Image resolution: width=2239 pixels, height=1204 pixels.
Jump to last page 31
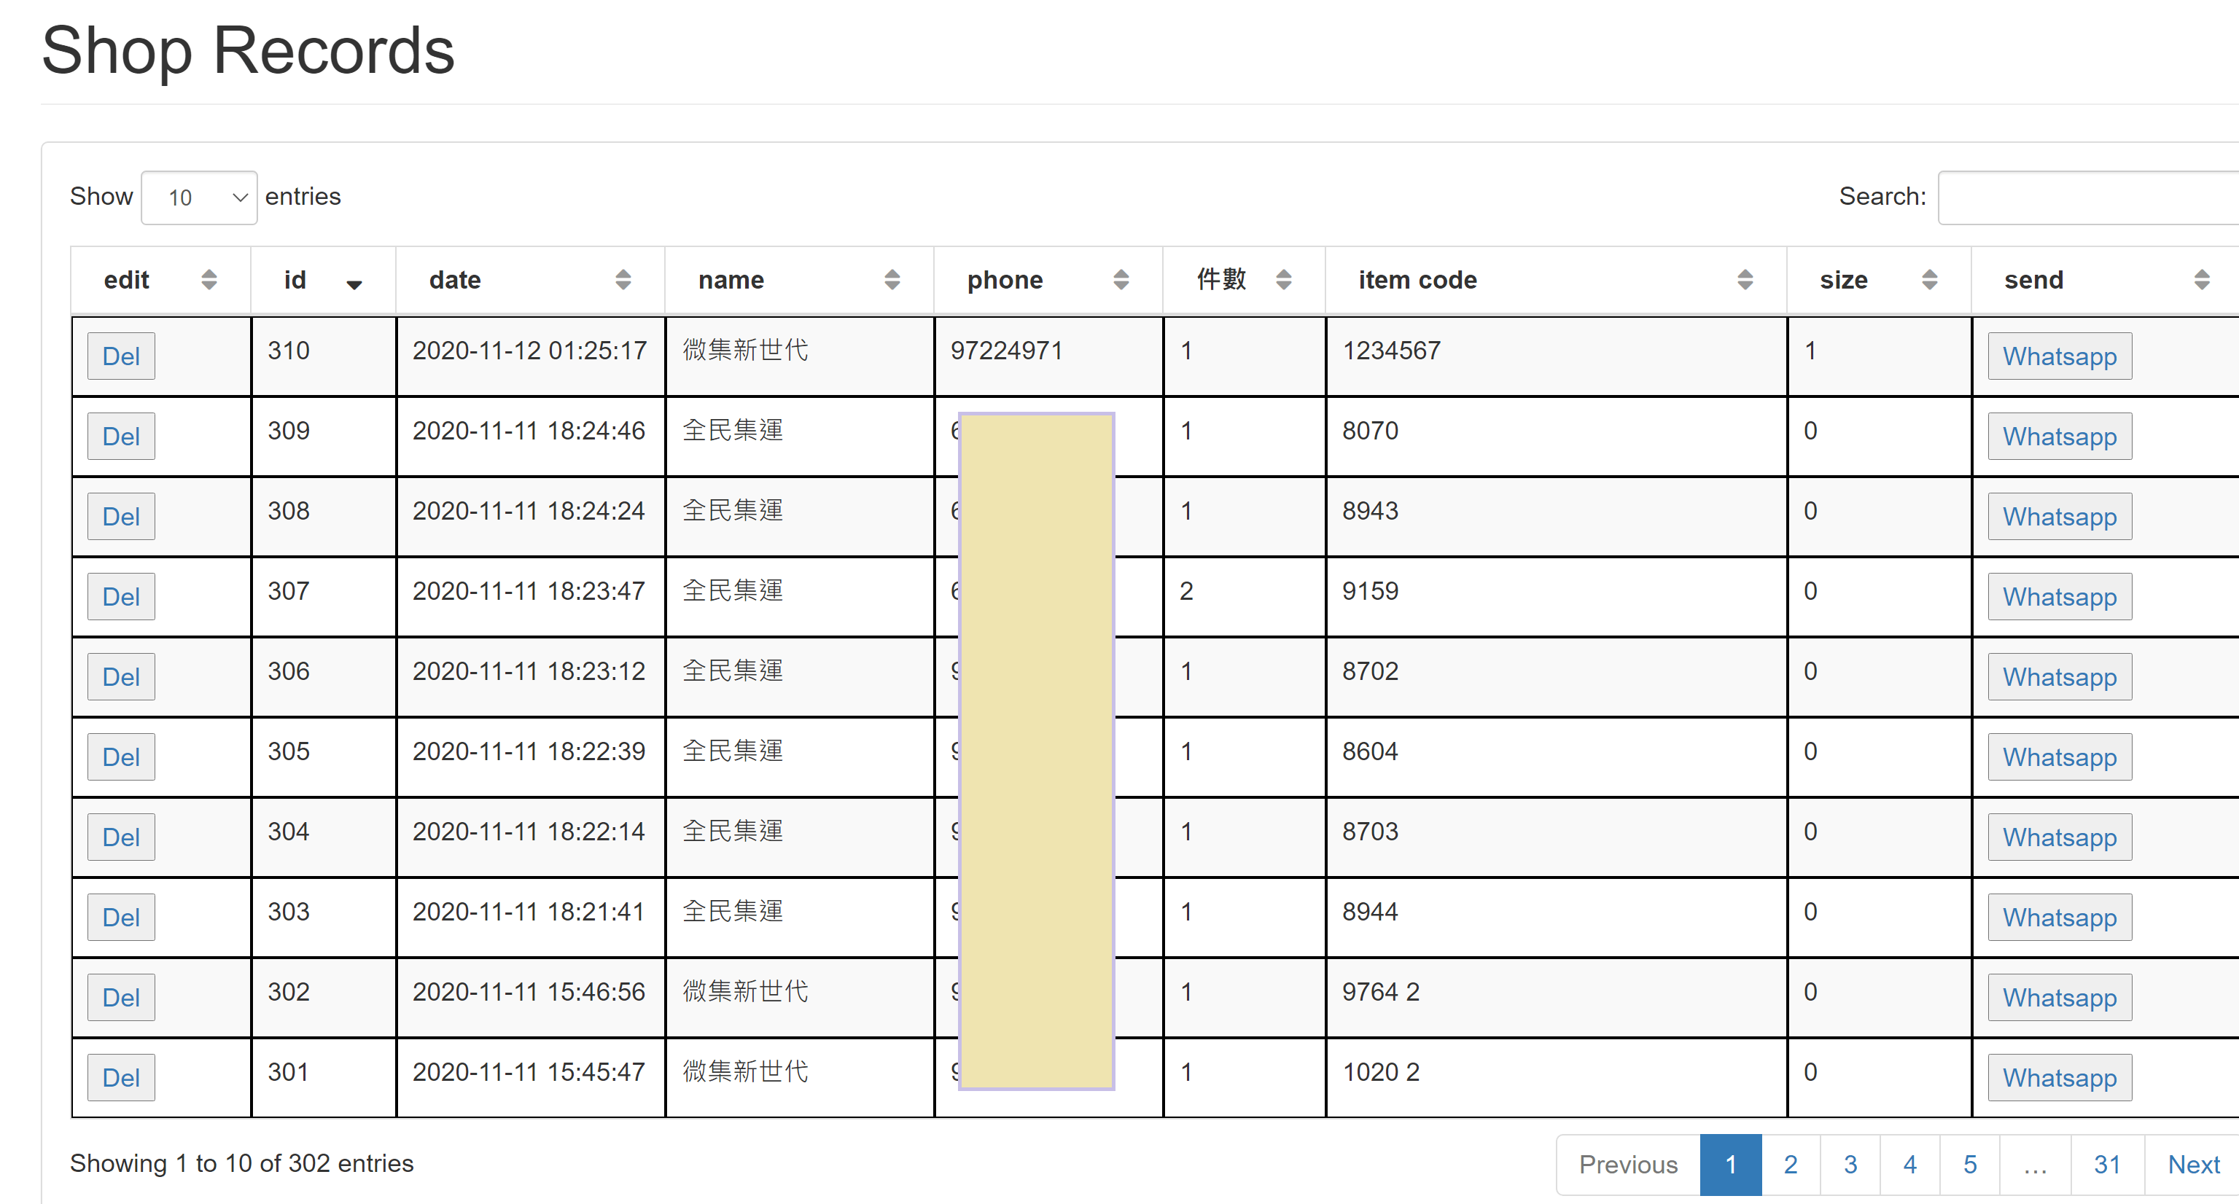pos(2107,1165)
